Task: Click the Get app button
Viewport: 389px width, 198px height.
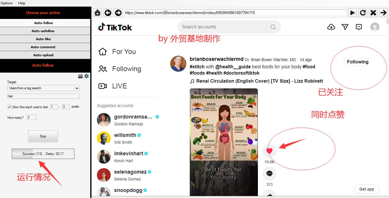Action: [x=366, y=189]
